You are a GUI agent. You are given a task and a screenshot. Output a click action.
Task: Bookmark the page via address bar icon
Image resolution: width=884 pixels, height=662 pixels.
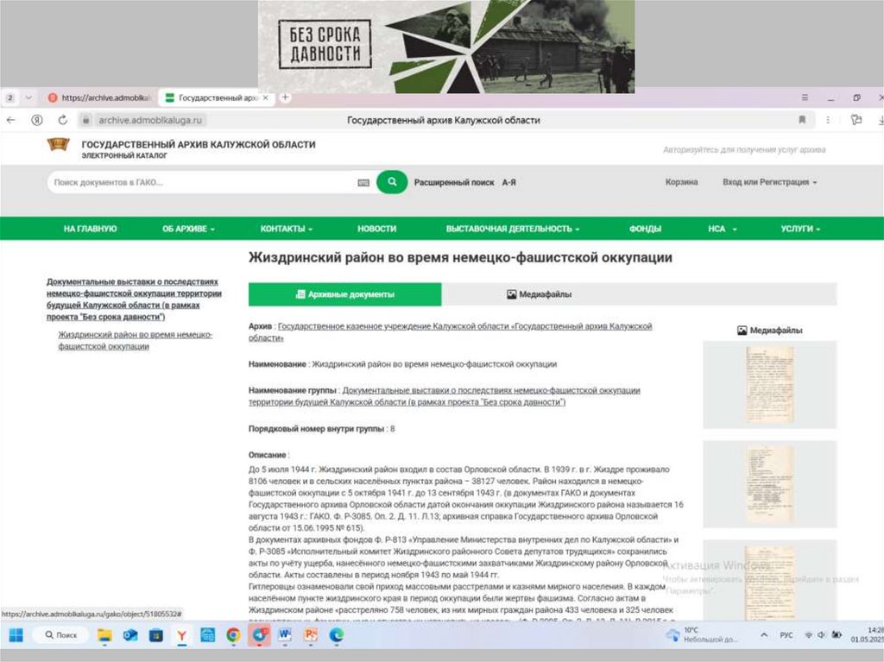[x=802, y=120]
